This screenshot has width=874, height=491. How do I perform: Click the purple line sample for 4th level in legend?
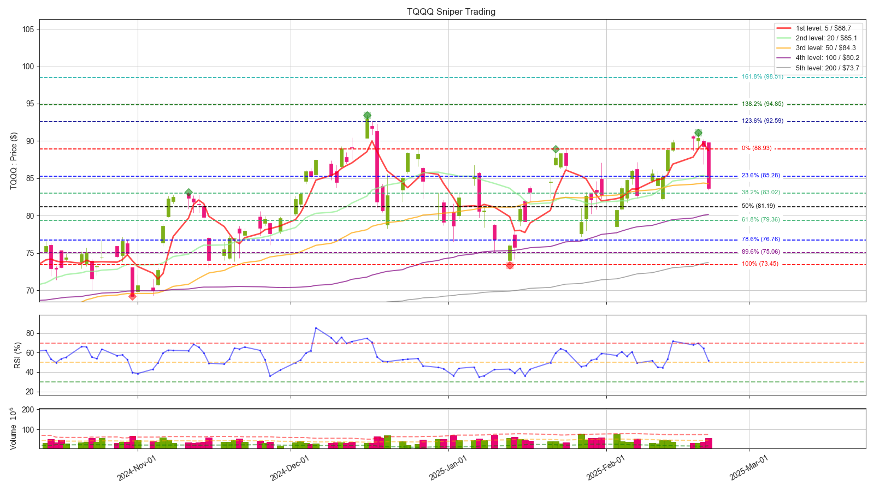click(x=784, y=58)
